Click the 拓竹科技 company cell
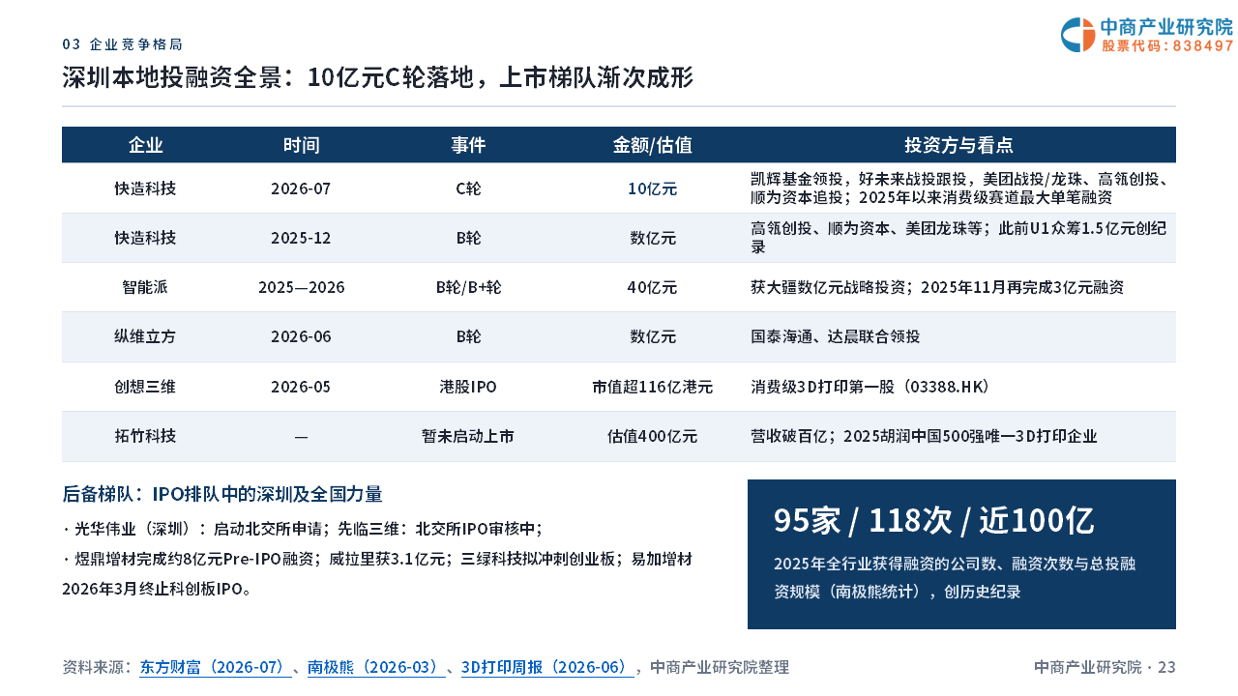Viewport: 1238px width, 696px height. click(x=145, y=436)
